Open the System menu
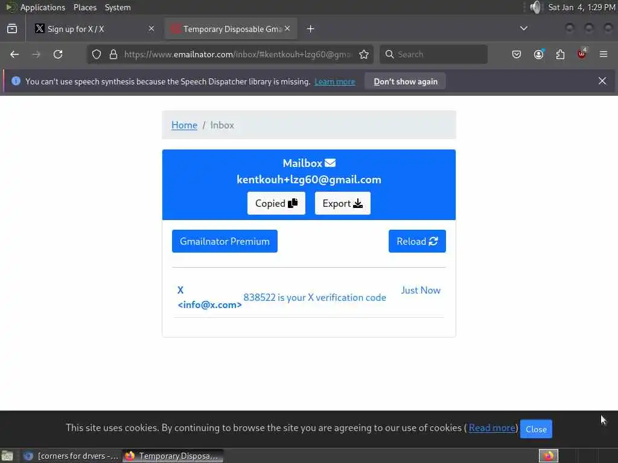This screenshot has width=618, height=463. pos(118,7)
